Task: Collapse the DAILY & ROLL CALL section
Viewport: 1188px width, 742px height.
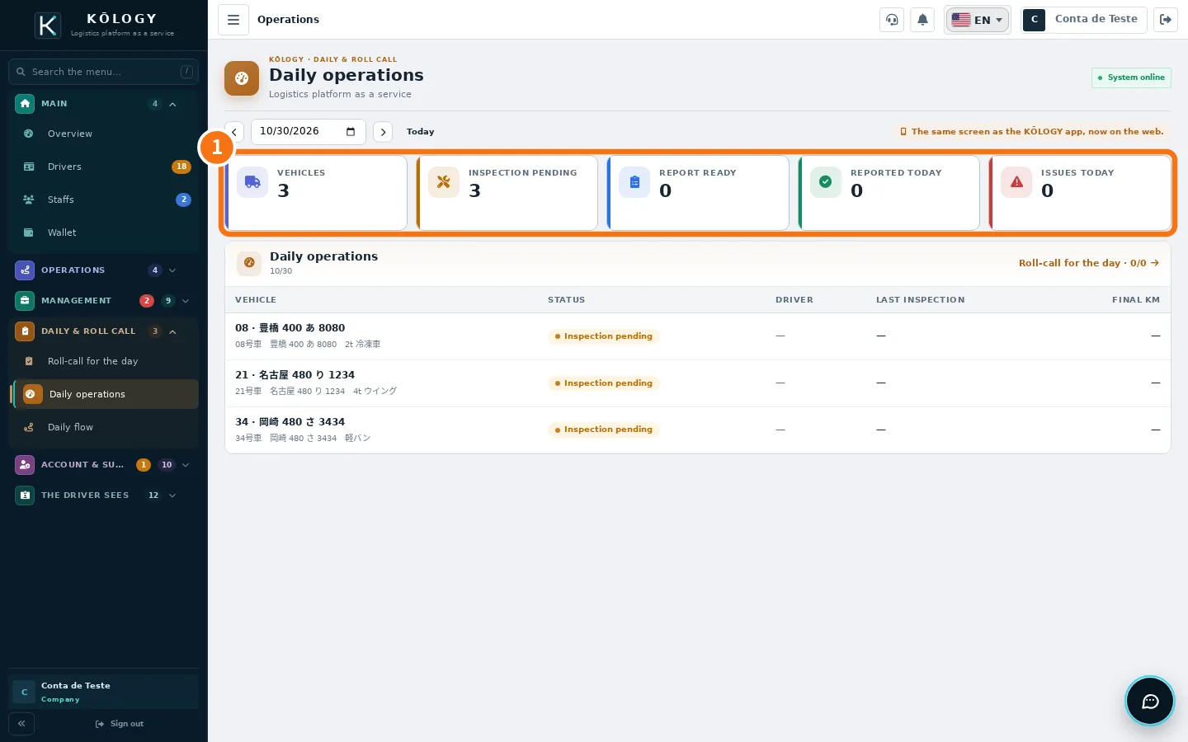Action: pyautogui.click(x=103, y=331)
